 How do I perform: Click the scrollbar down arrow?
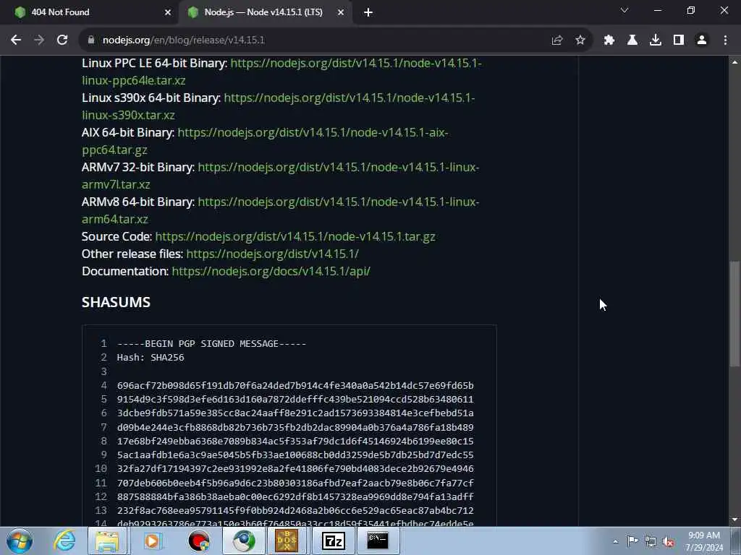[734, 520]
